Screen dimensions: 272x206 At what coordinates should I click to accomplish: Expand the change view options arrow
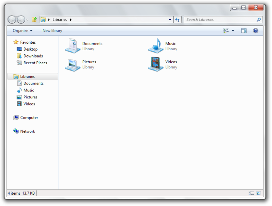[233, 31]
